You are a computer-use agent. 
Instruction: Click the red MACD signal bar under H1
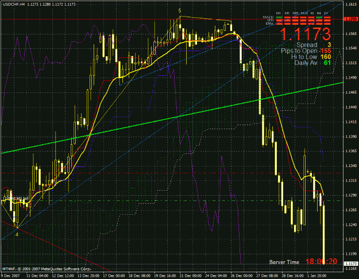(x=311, y=17)
